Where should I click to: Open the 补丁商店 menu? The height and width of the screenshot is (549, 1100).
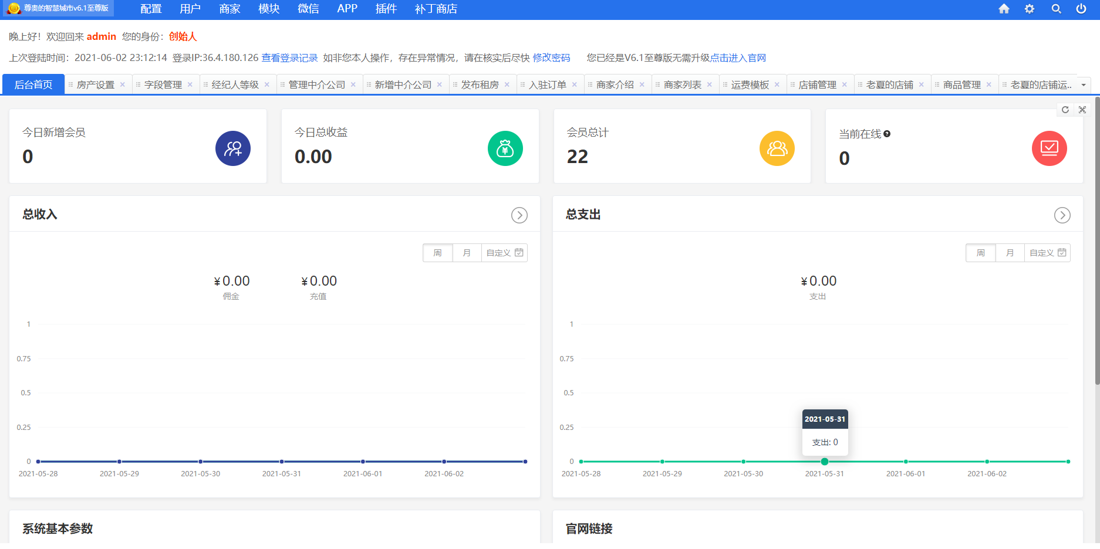[436, 9]
